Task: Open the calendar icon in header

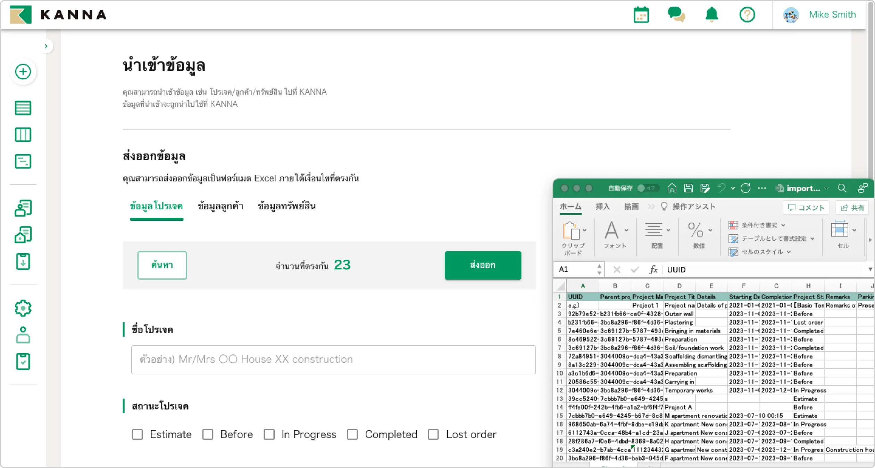Action: [641, 15]
